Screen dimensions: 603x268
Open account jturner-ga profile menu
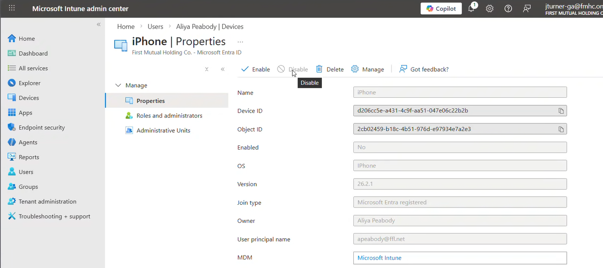(x=574, y=9)
